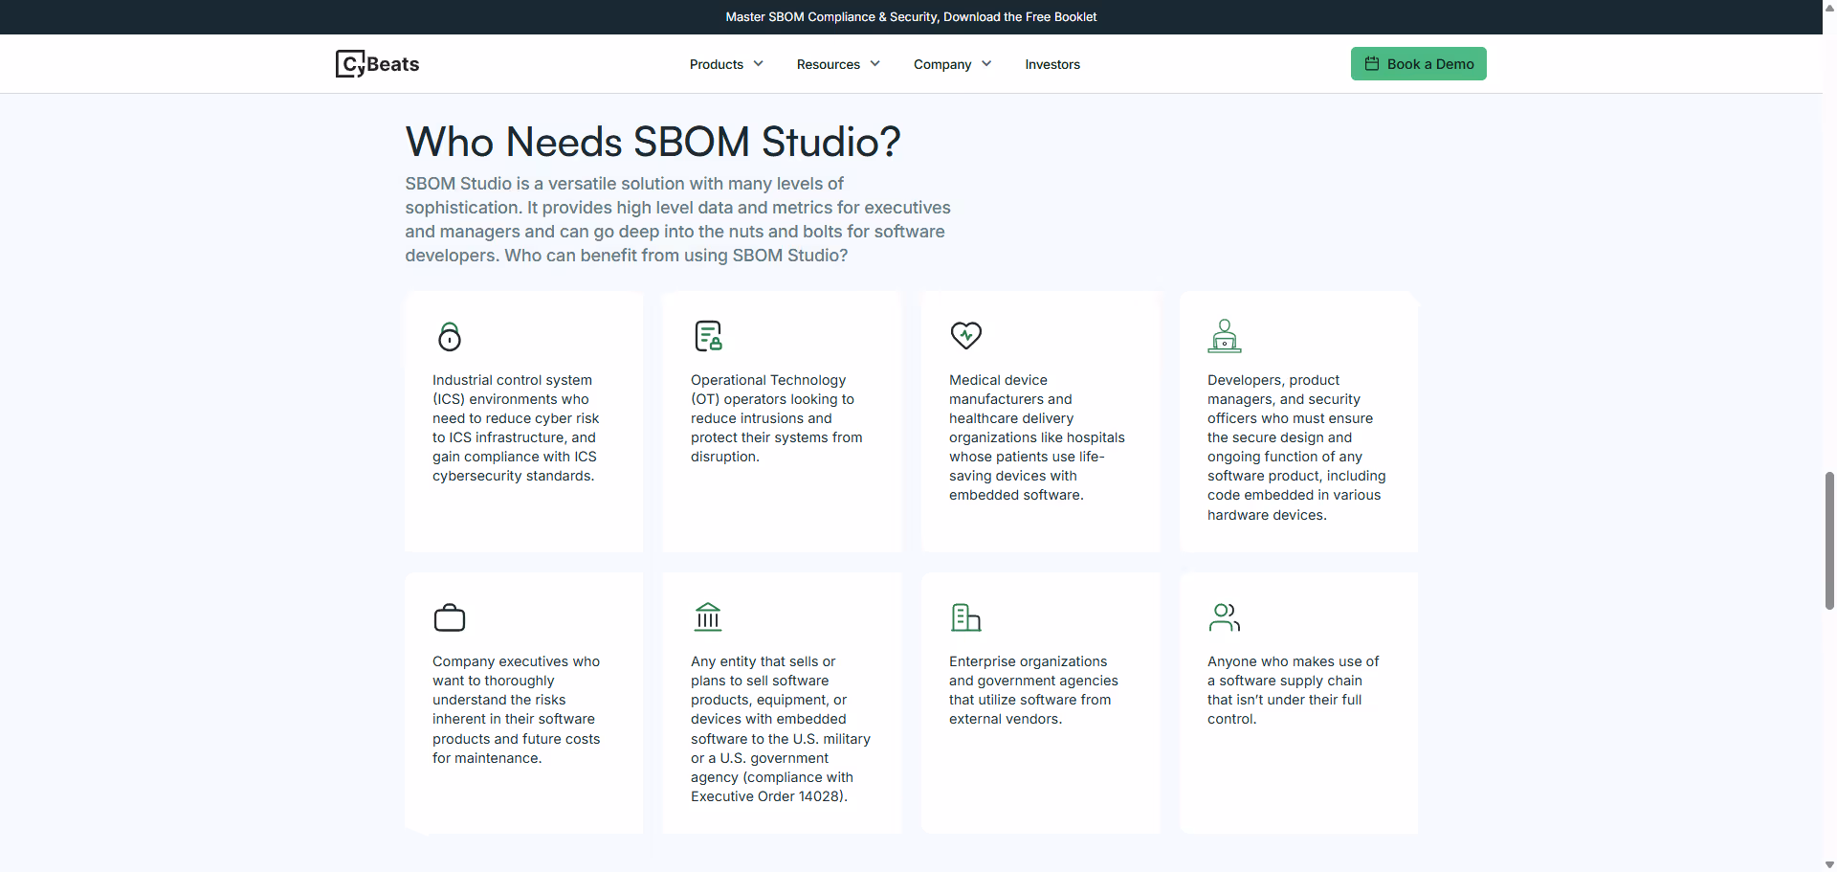Click the locked document icon for OT operators
The image size is (1837, 872).
click(708, 336)
